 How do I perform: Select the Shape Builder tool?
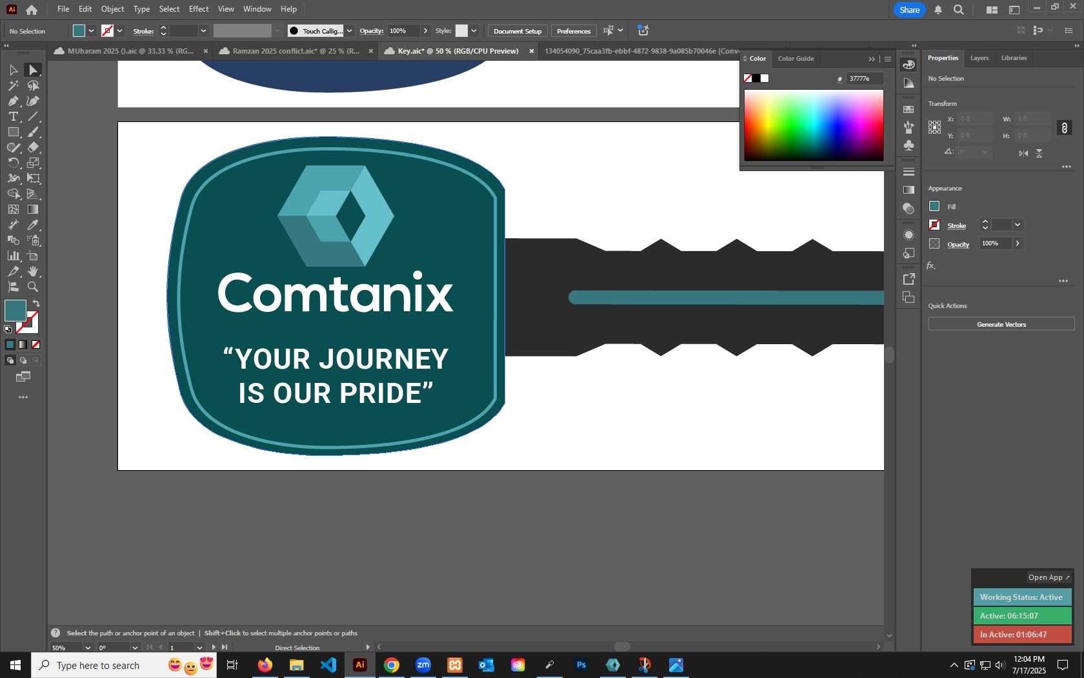(x=13, y=194)
